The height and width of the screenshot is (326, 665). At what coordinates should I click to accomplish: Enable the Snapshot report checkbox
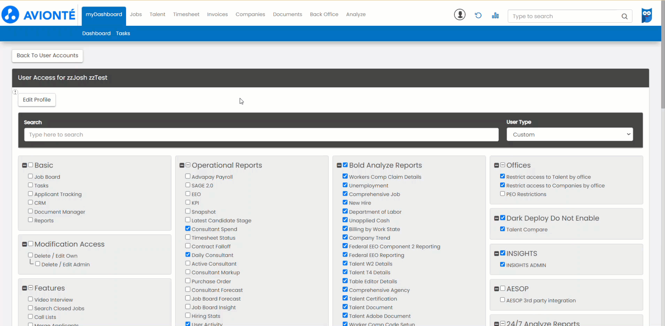(188, 211)
